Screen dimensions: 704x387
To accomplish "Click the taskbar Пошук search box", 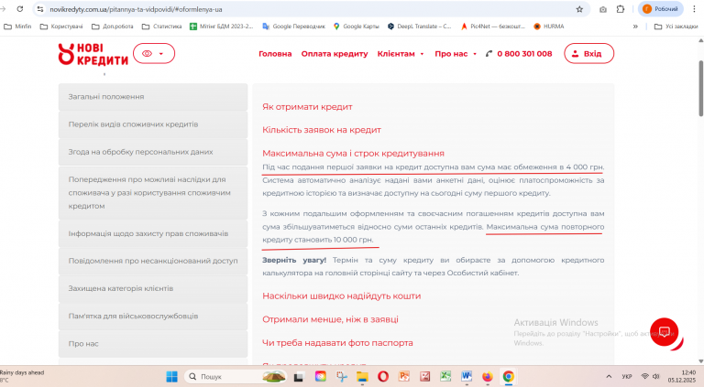I will pos(235,377).
